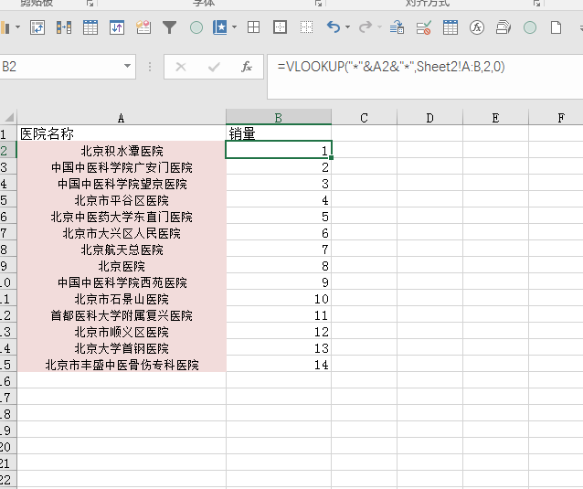Click the Select All corner triangle
583x489 pixels.
[9, 117]
